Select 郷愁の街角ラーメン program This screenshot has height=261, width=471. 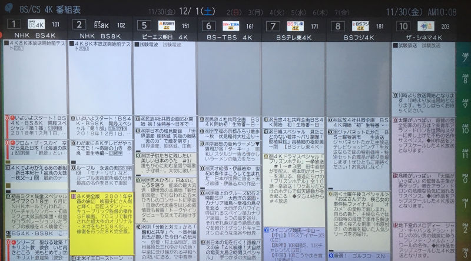click(230, 152)
